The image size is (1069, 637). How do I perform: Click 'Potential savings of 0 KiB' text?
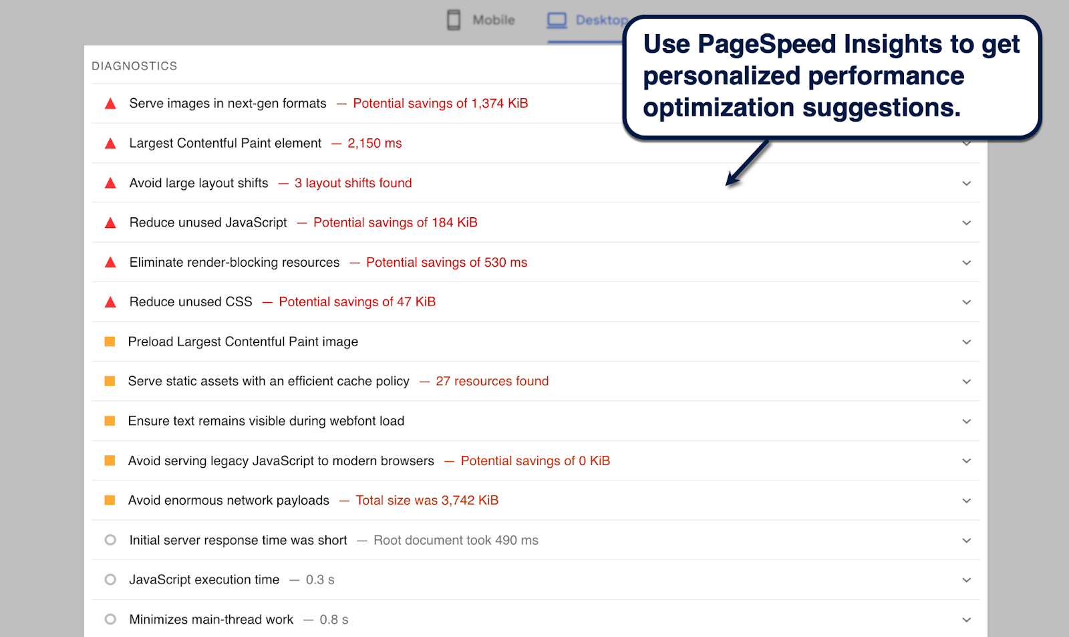point(535,461)
